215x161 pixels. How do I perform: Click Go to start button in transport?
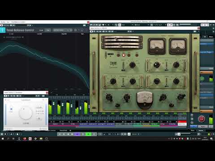click(x=60, y=134)
